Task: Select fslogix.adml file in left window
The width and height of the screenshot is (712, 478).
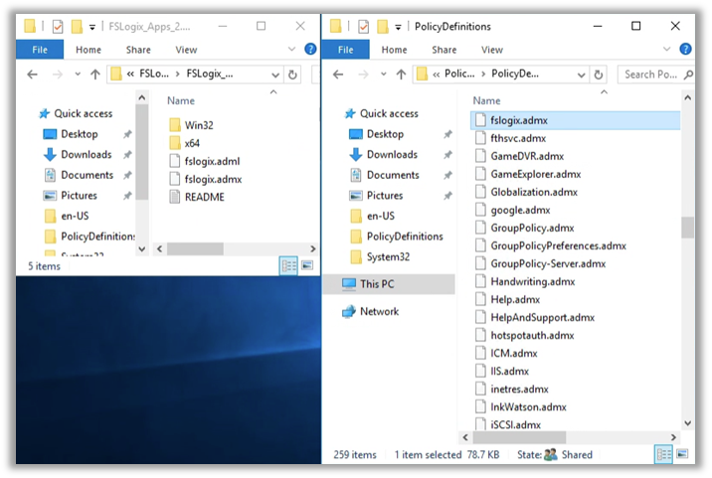Action: [x=212, y=161]
